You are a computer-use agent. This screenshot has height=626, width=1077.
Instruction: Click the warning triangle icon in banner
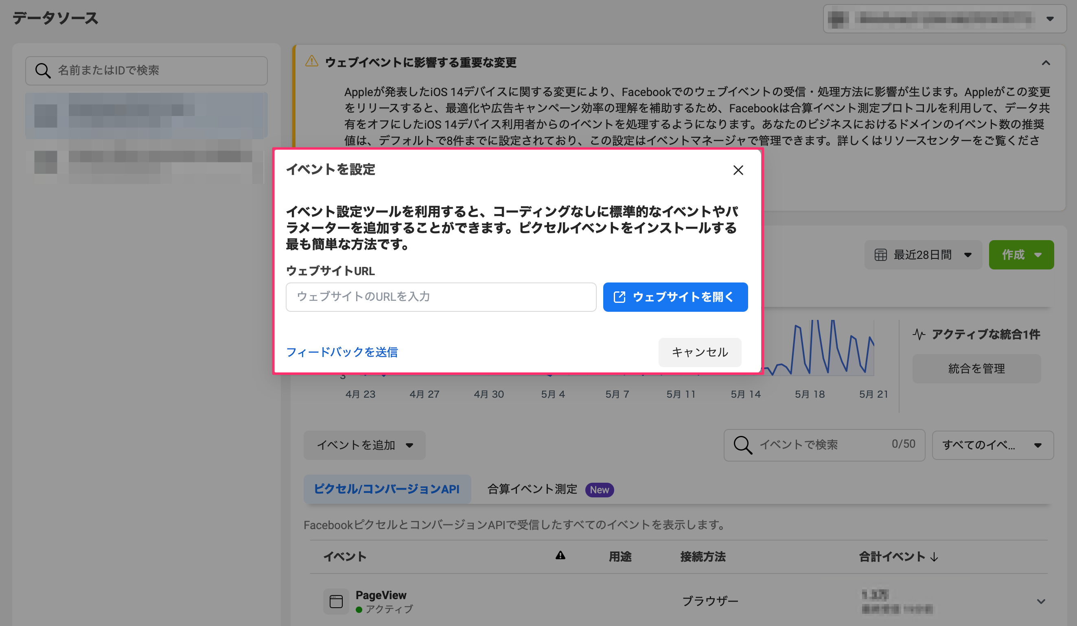[311, 61]
